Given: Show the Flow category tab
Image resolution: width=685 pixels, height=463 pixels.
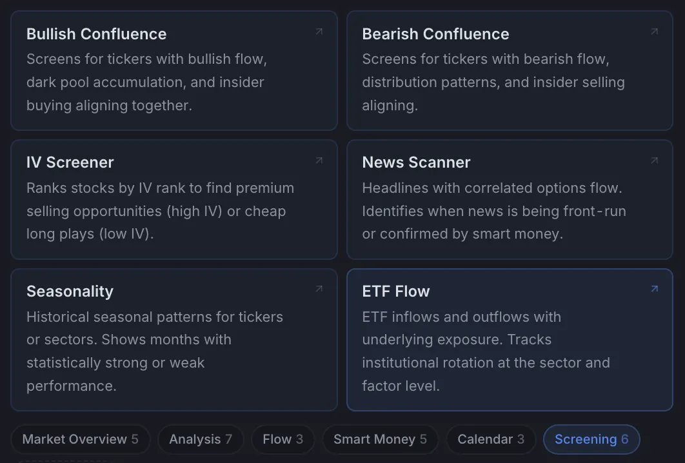Looking at the screenshot, I should [x=283, y=439].
